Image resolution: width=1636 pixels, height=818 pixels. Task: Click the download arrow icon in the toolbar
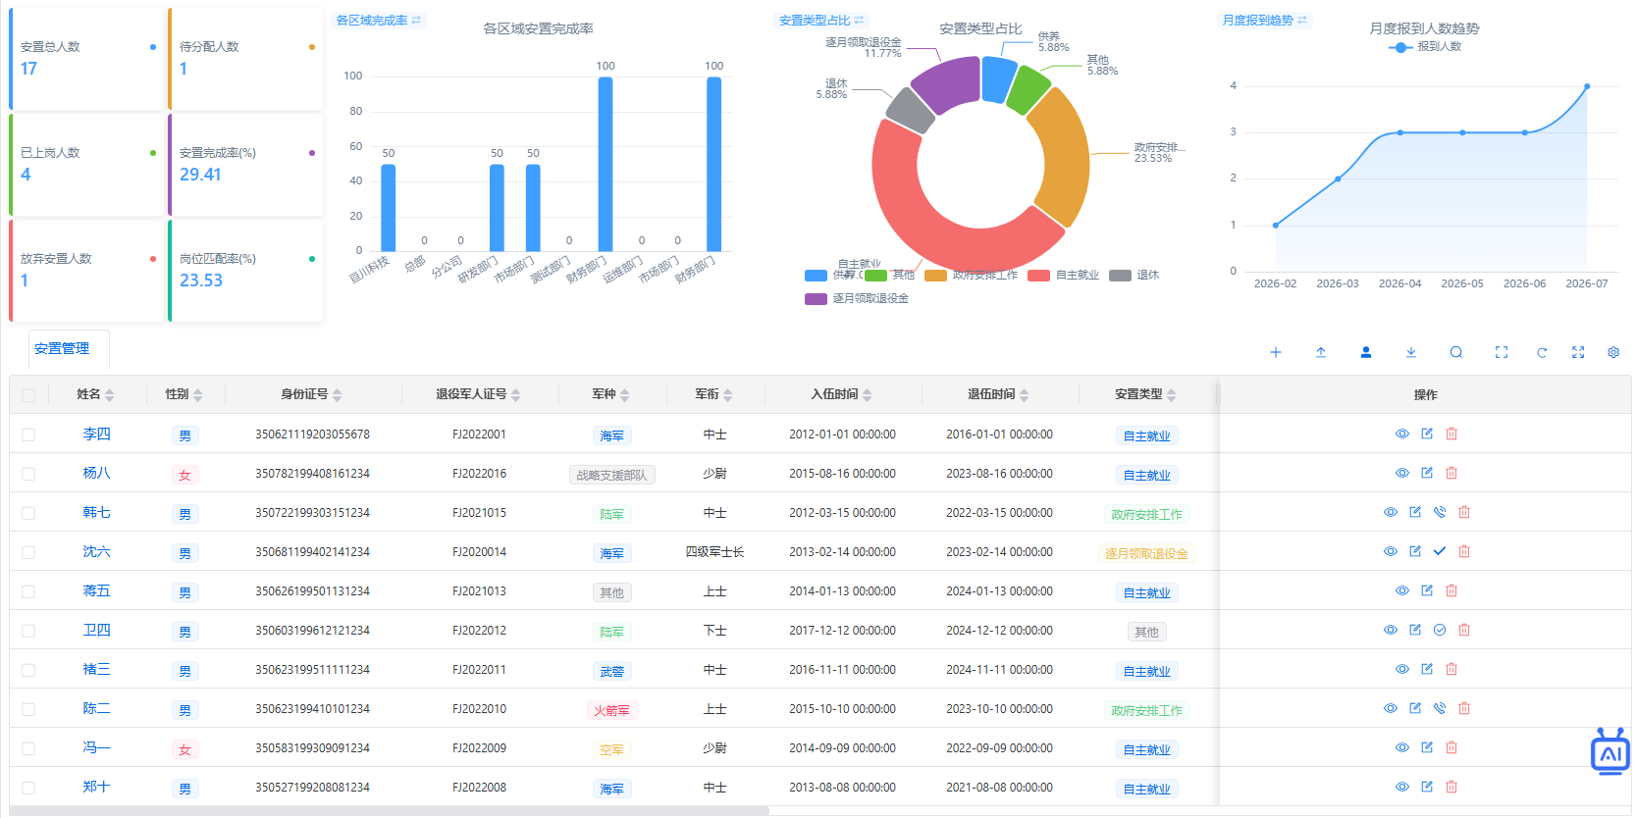1411,352
